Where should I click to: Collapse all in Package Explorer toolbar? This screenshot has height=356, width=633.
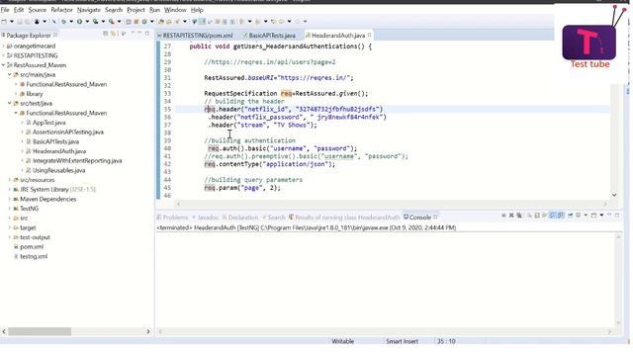coord(106,34)
